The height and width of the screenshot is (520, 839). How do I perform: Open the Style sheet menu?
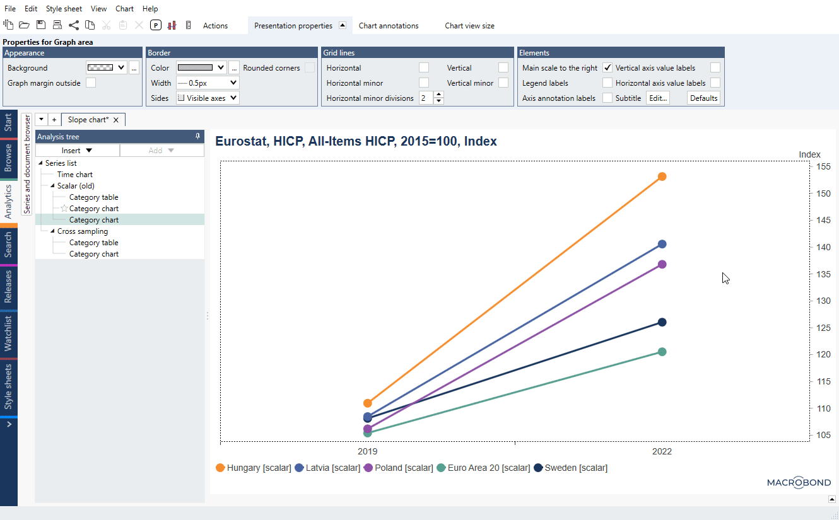point(64,9)
